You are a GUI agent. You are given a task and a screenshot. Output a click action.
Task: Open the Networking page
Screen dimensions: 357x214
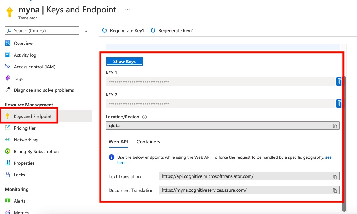[x=25, y=140]
